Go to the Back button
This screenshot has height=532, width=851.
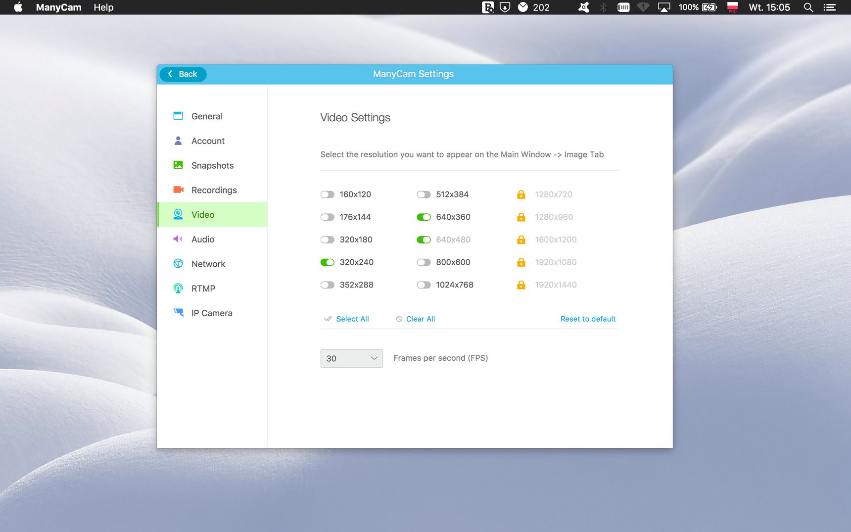point(183,74)
